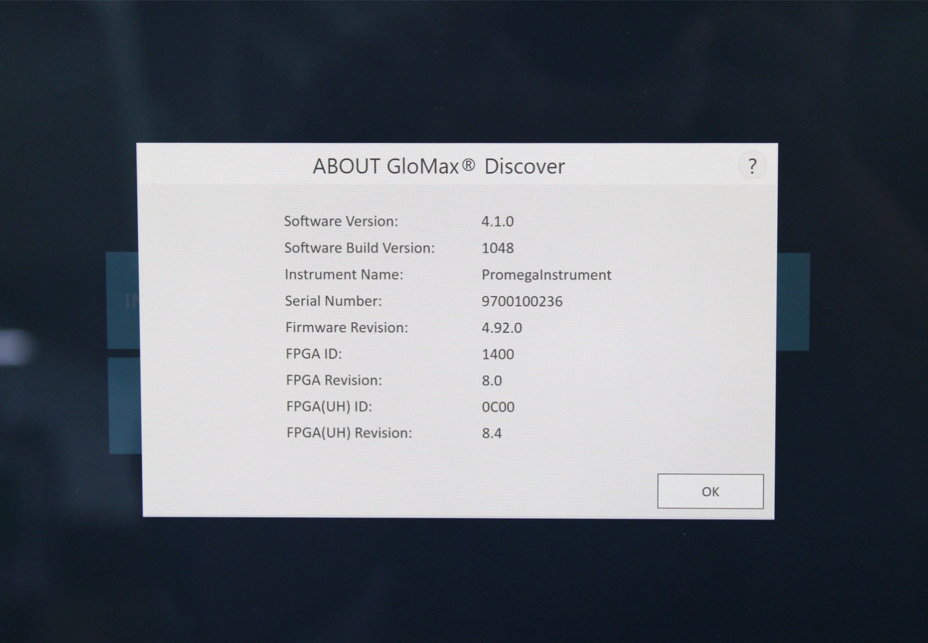928x643 pixels.
Task: Select the FPGA(UH) Revision value 8.4
Action: pyautogui.click(x=492, y=433)
